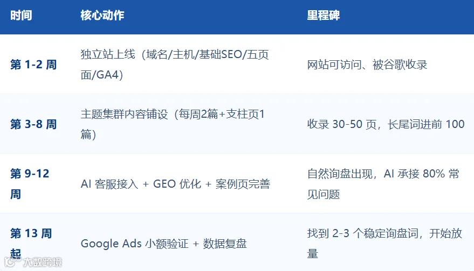474x271 pixels.
Task: Click the 收录 30-50 页 milestone cell
Action: point(386,124)
